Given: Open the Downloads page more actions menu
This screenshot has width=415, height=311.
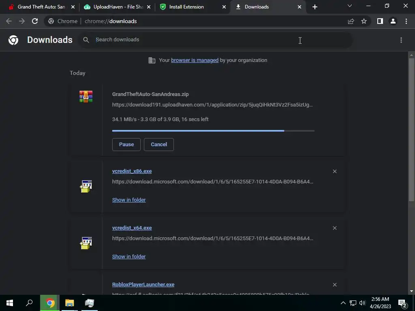Looking at the screenshot, I should pos(401,40).
